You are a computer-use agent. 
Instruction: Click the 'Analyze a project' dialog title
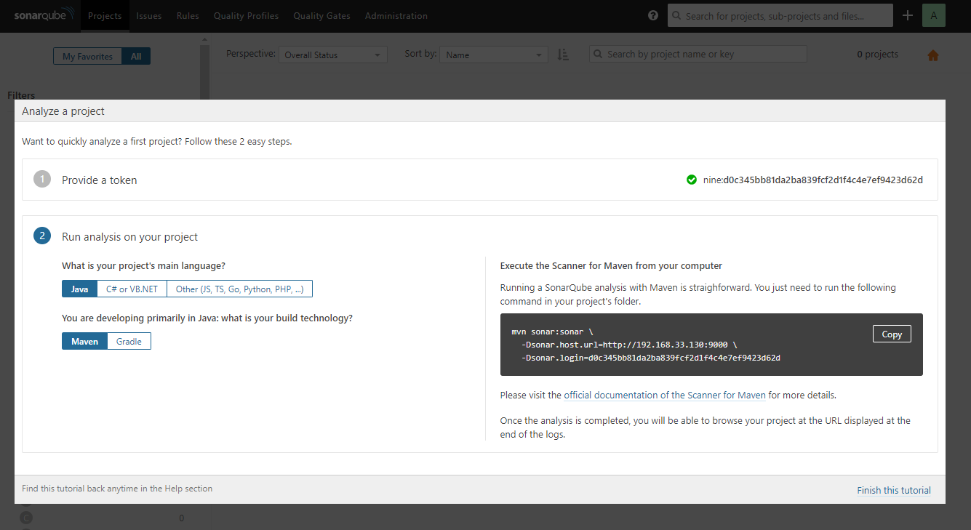click(x=63, y=111)
